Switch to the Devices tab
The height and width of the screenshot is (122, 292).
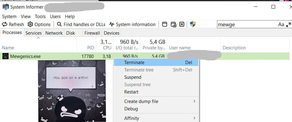pyautogui.click(x=111, y=33)
